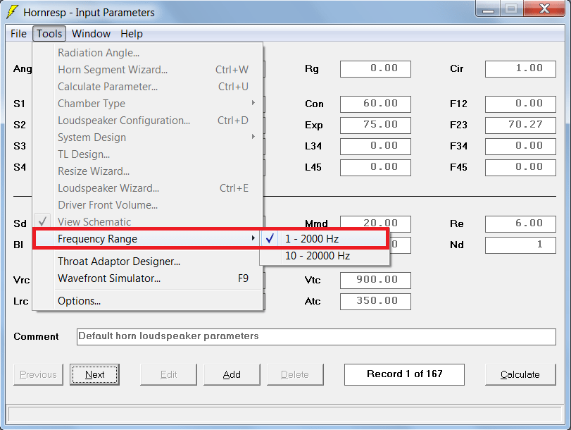
Task: Click the Hornresp lightning bolt title icon
Action: 12,11
